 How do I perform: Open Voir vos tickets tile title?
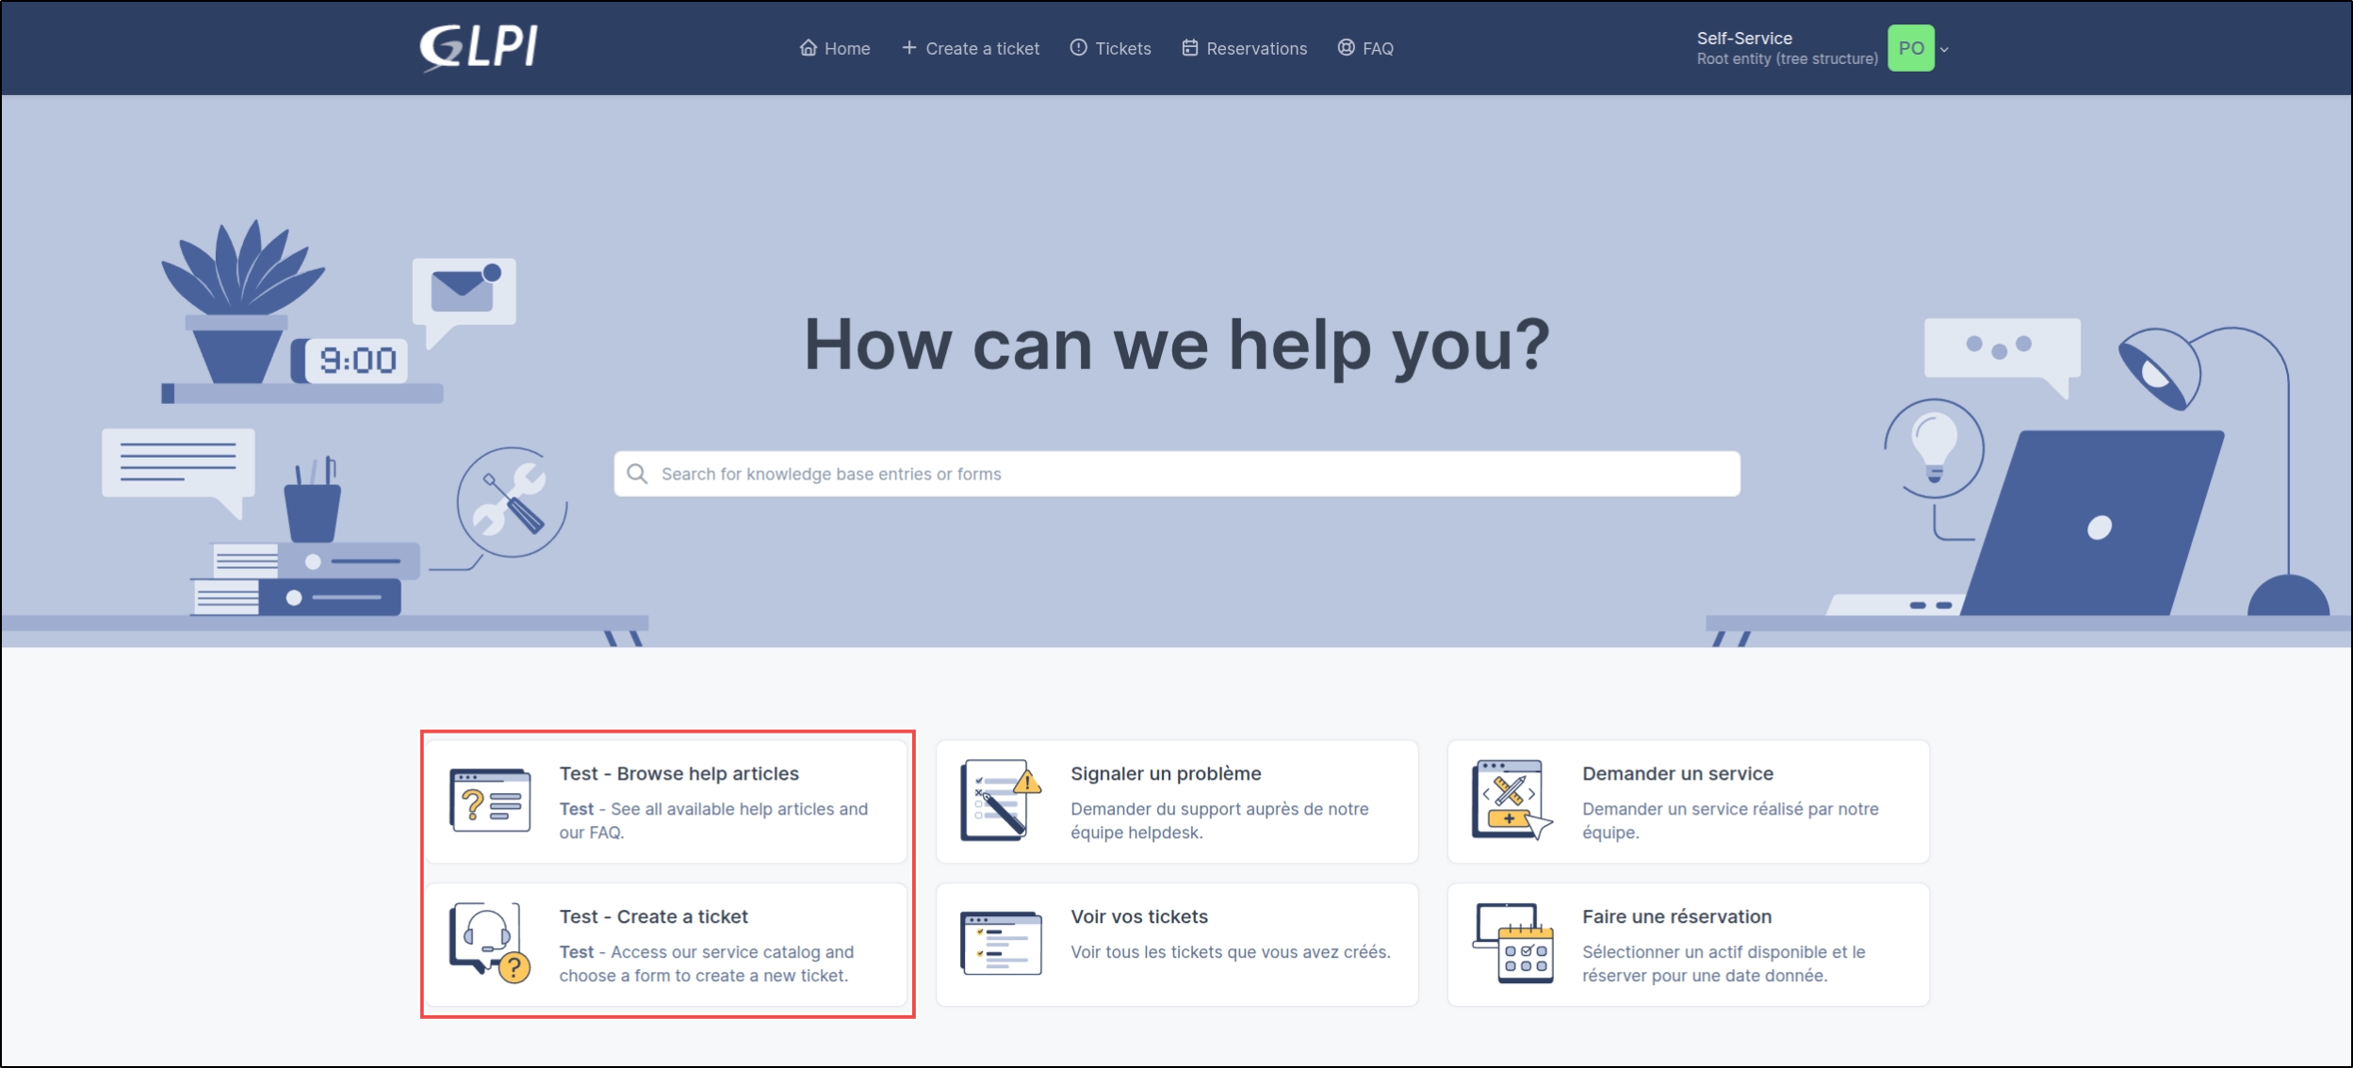pyautogui.click(x=1138, y=916)
